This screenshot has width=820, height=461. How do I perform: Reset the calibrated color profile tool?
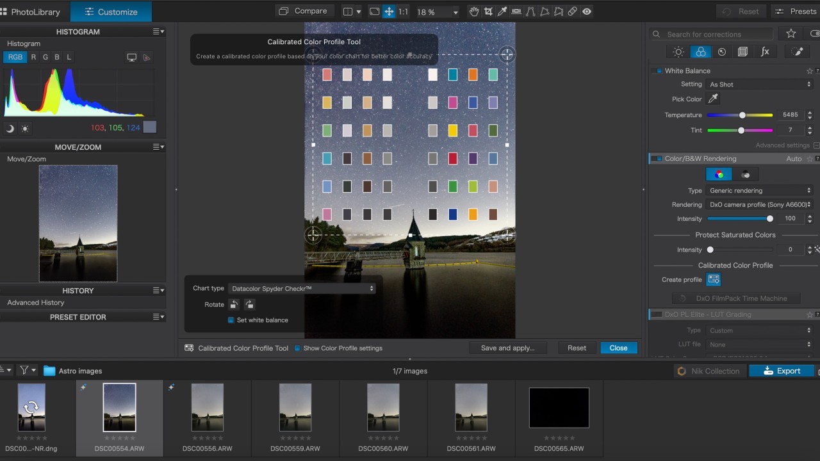(577, 348)
